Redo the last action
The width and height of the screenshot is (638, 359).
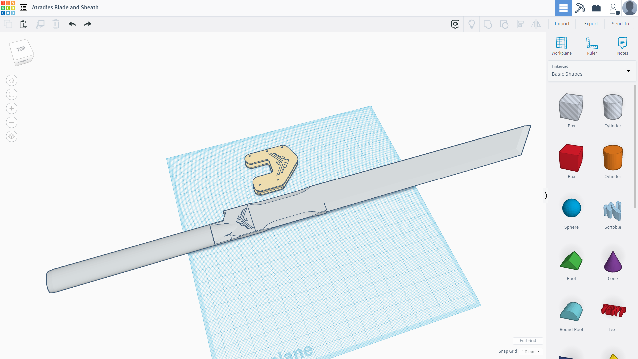[x=88, y=24]
